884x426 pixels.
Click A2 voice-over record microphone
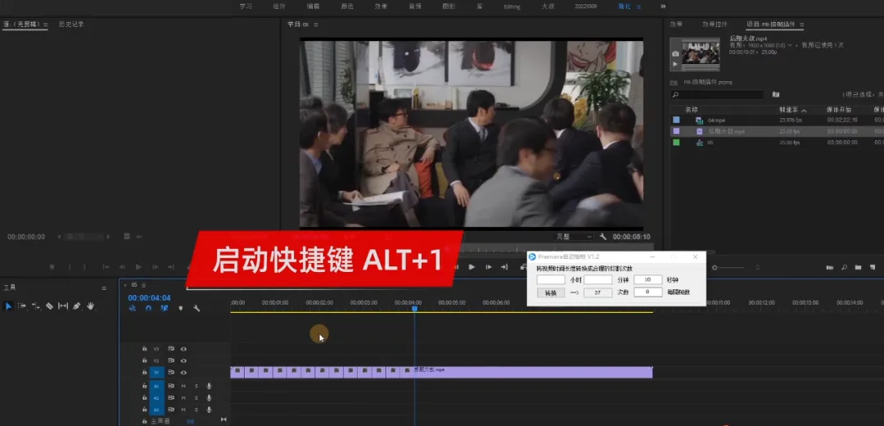210,398
